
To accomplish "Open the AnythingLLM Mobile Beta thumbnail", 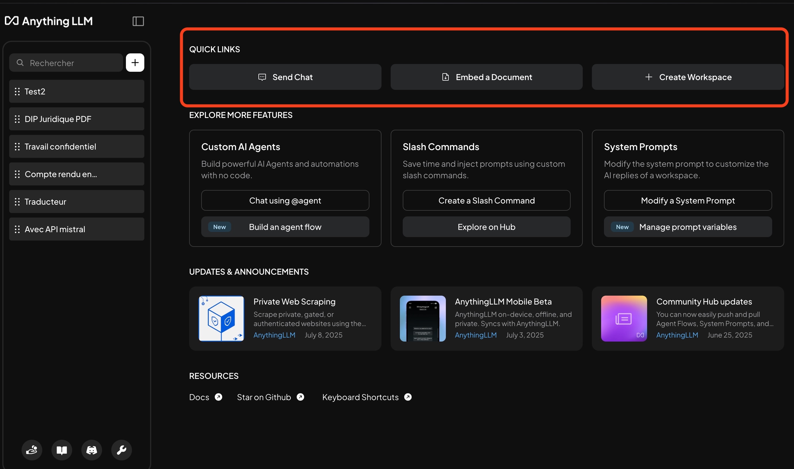I will click(423, 319).
